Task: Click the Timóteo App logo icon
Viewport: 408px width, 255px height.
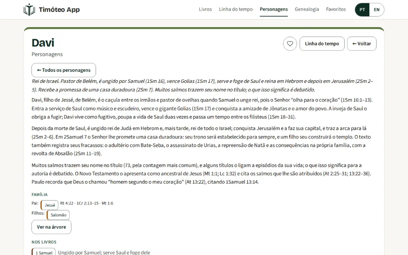Action: click(x=29, y=10)
